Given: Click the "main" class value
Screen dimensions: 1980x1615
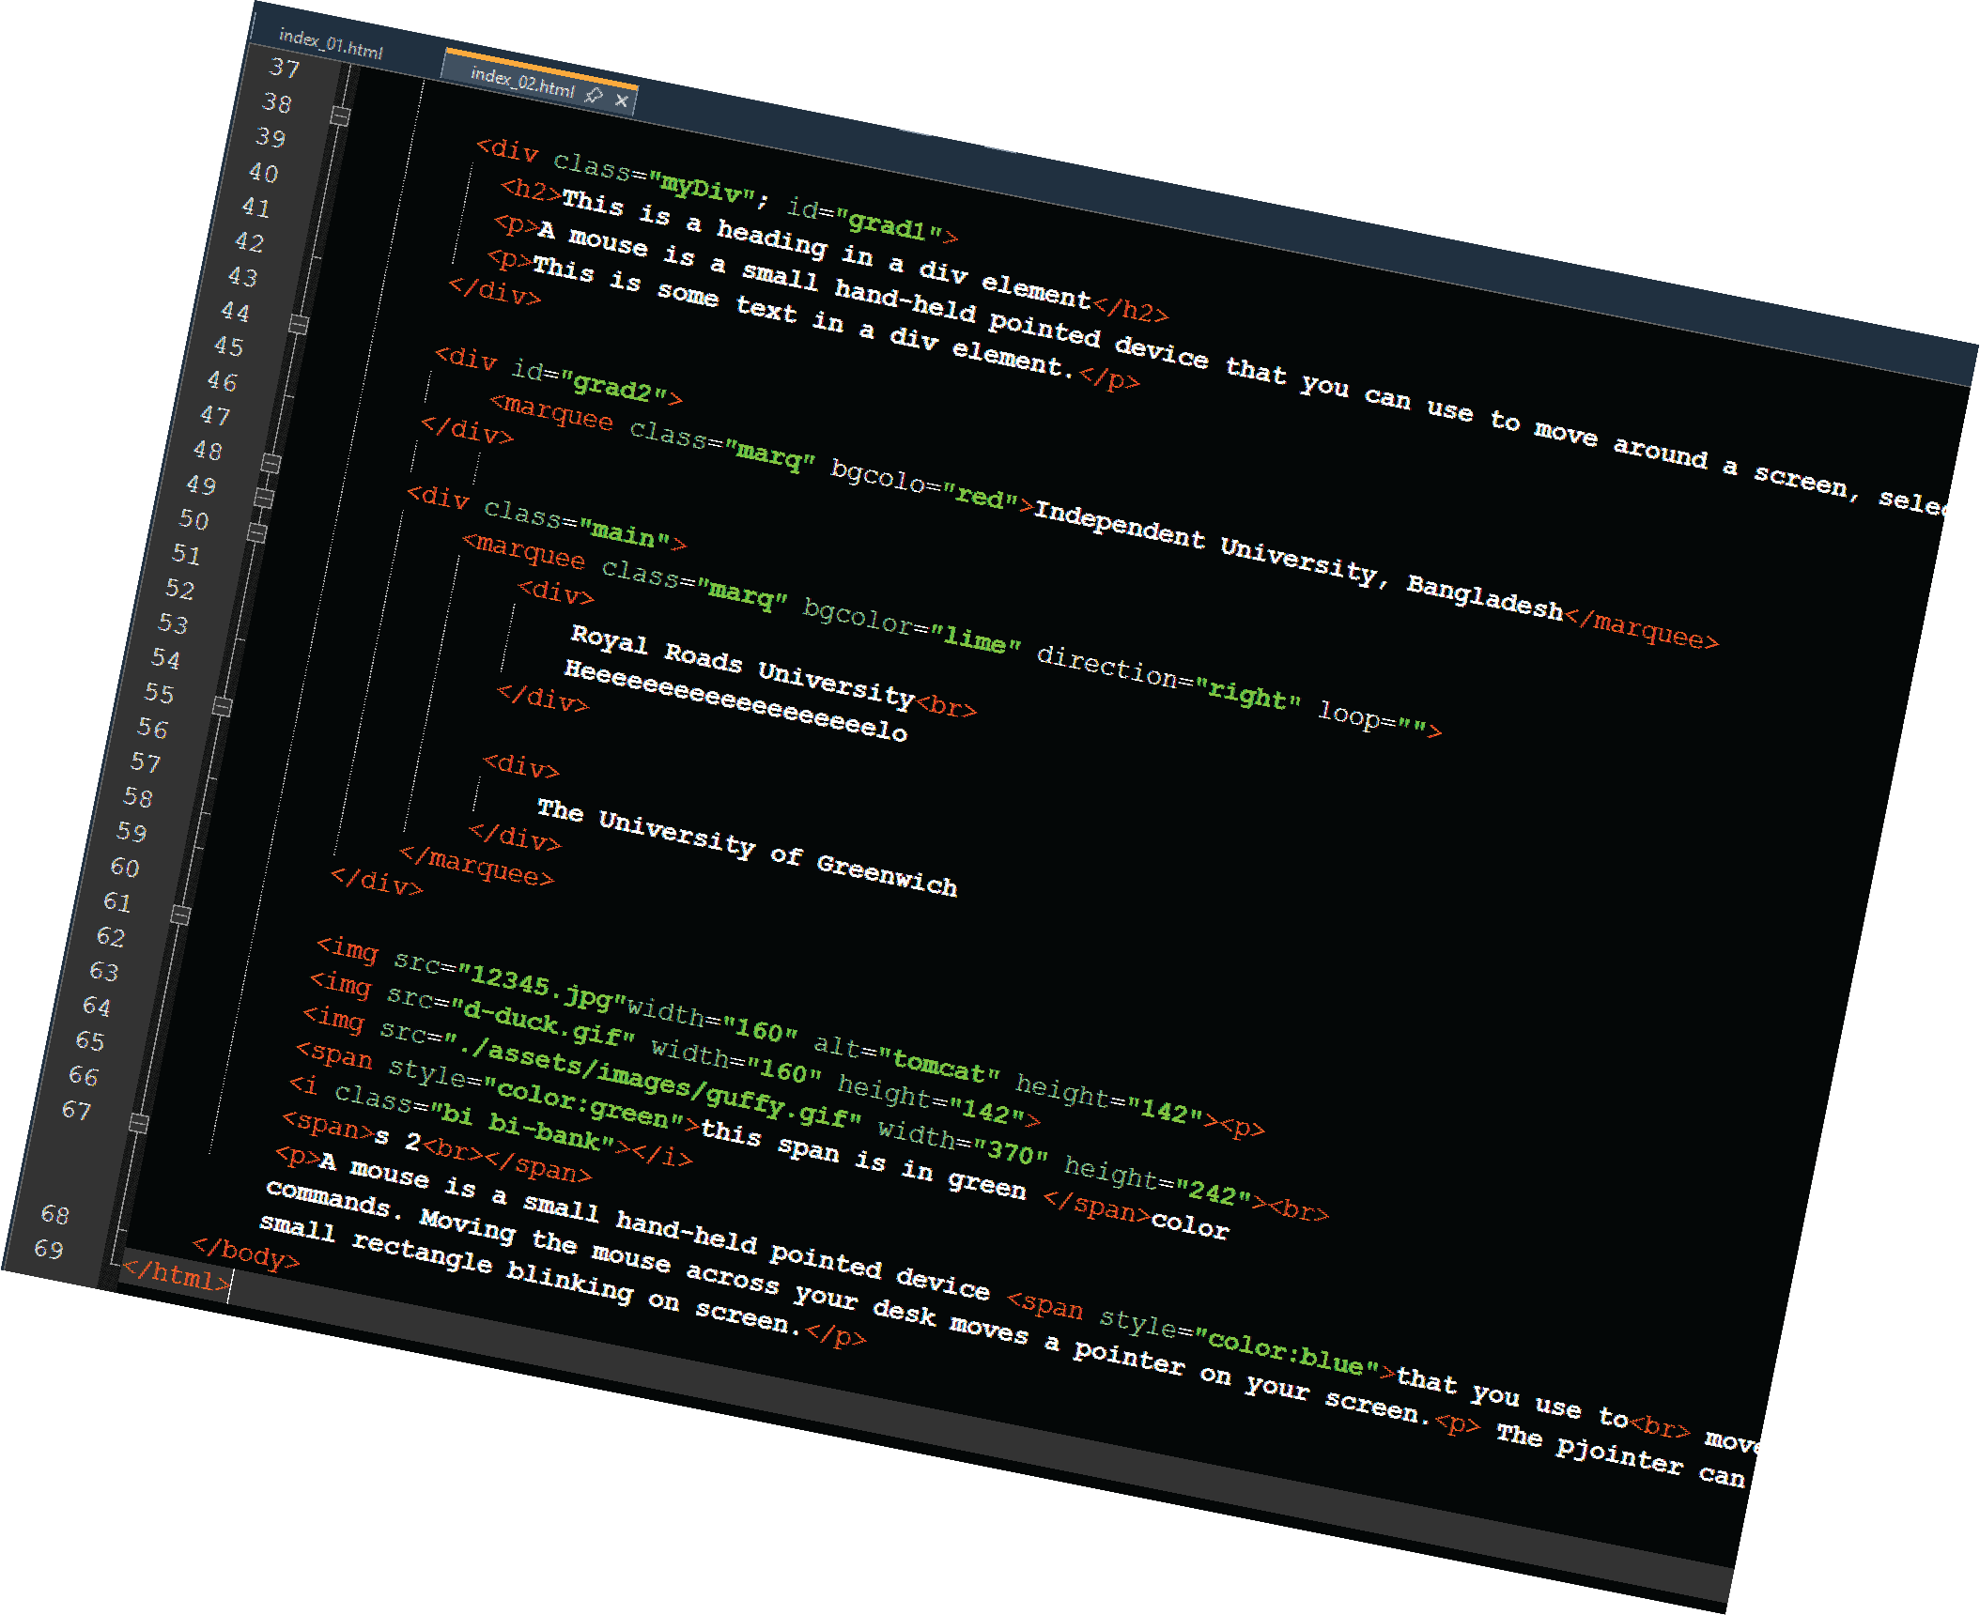Looking at the screenshot, I should (624, 533).
